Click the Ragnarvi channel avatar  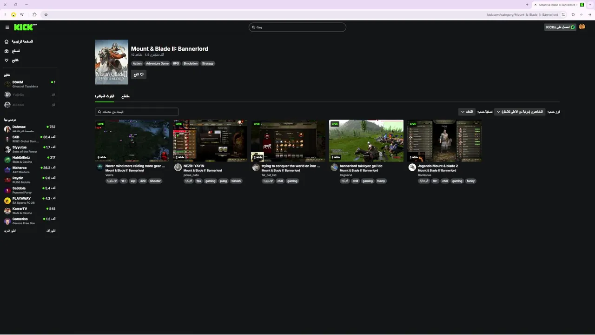pyautogui.click(x=334, y=167)
